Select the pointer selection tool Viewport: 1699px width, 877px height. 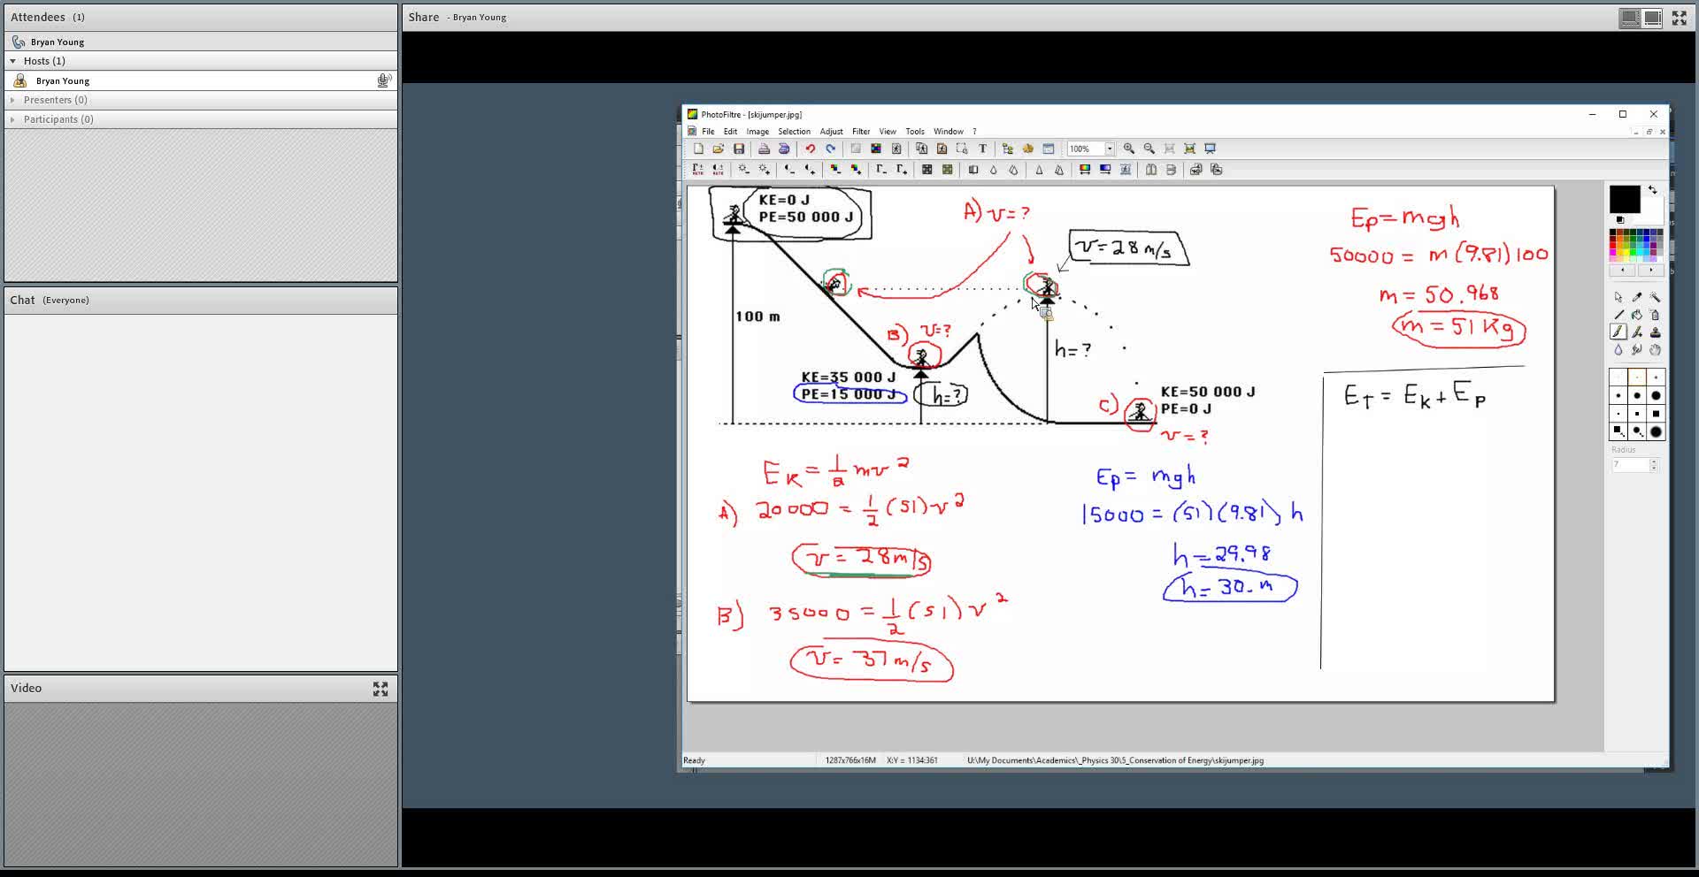(1618, 297)
